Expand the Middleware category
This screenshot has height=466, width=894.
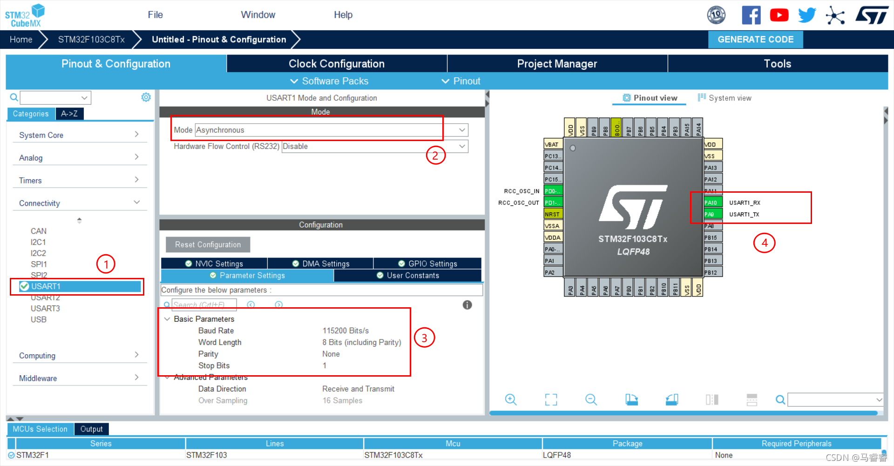tap(79, 378)
